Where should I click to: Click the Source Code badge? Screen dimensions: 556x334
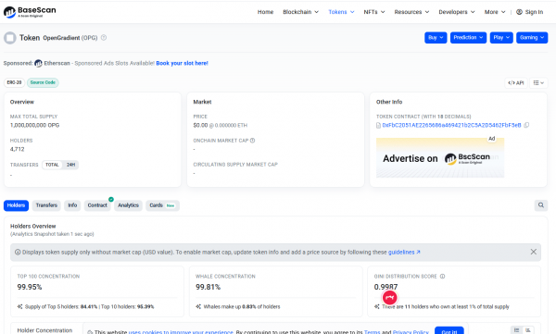click(x=43, y=82)
